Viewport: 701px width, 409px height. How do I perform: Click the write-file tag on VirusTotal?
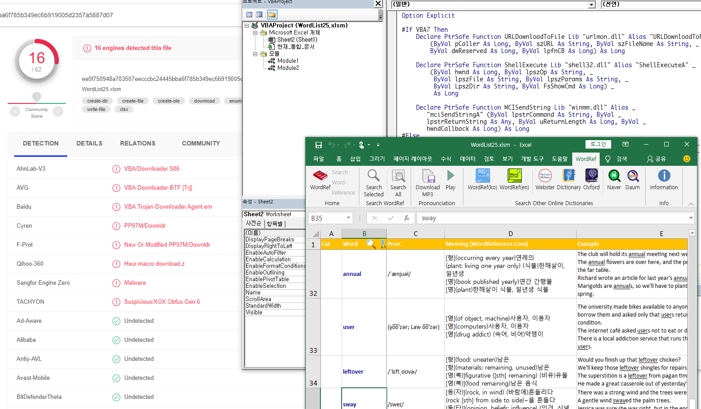click(96, 109)
